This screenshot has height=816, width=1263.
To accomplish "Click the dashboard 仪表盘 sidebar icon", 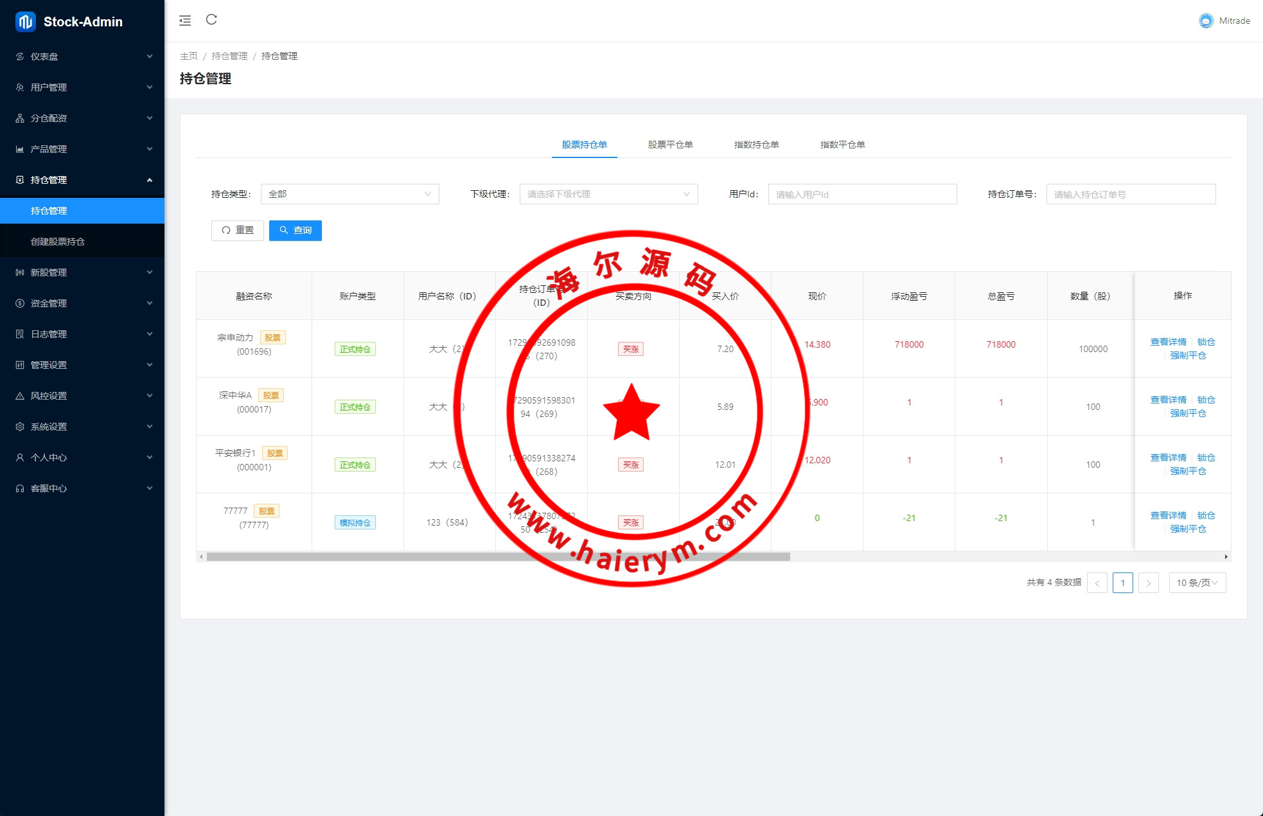I will coord(20,57).
